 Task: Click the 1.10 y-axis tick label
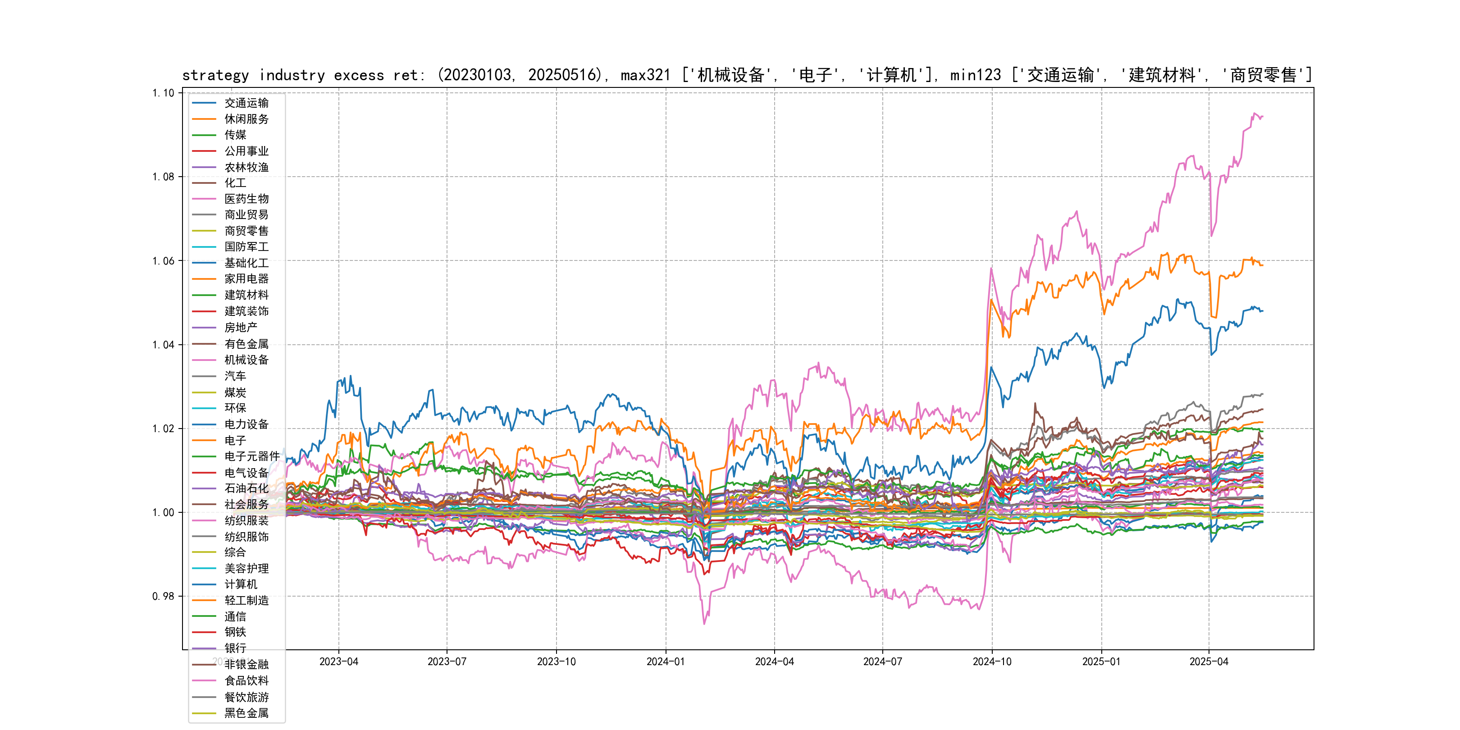tap(163, 93)
